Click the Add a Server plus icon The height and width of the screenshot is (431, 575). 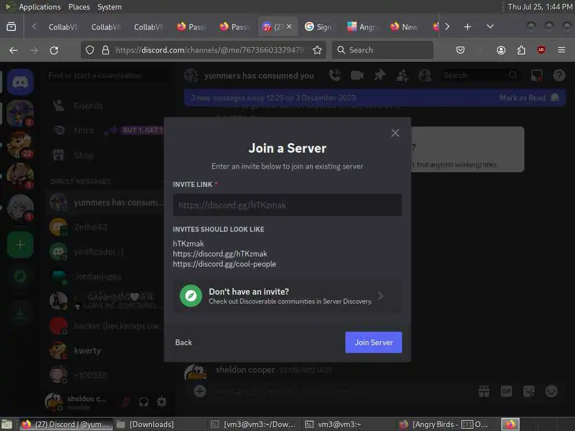[20, 245]
